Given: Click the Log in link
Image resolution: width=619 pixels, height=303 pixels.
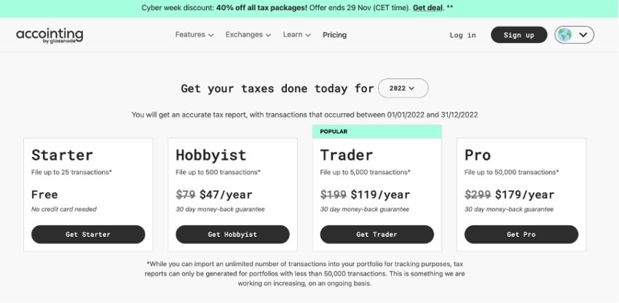Looking at the screenshot, I should click(x=462, y=35).
